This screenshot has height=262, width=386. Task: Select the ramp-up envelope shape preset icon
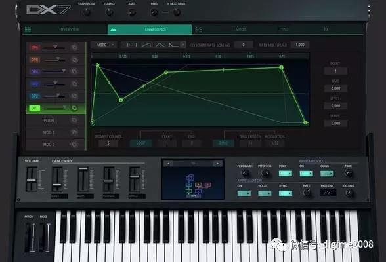pyautogui.click(x=146, y=45)
